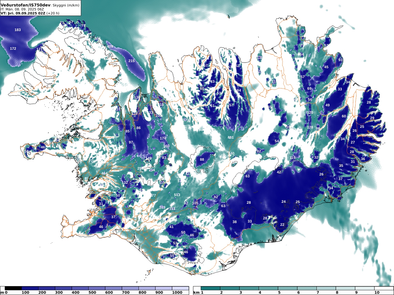Click the (+20 h) forecast offset text
This screenshot has height=295, width=394.
(53, 13)
